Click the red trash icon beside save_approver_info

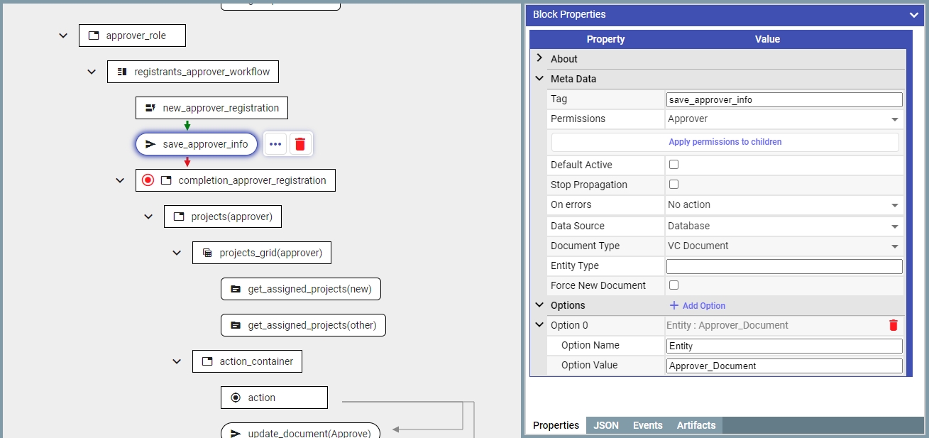pyautogui.click(x=300, y=144)
